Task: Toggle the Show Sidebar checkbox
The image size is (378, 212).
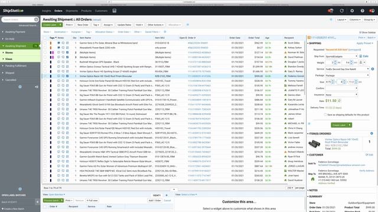Action: click(360, 32)
